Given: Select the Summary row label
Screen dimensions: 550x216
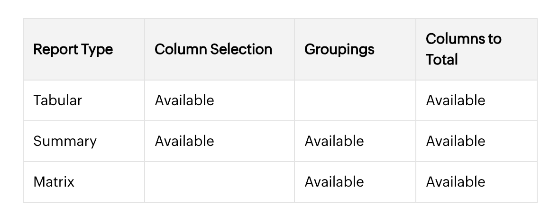Looking at the screenshot, I should [x=64, y=141].
